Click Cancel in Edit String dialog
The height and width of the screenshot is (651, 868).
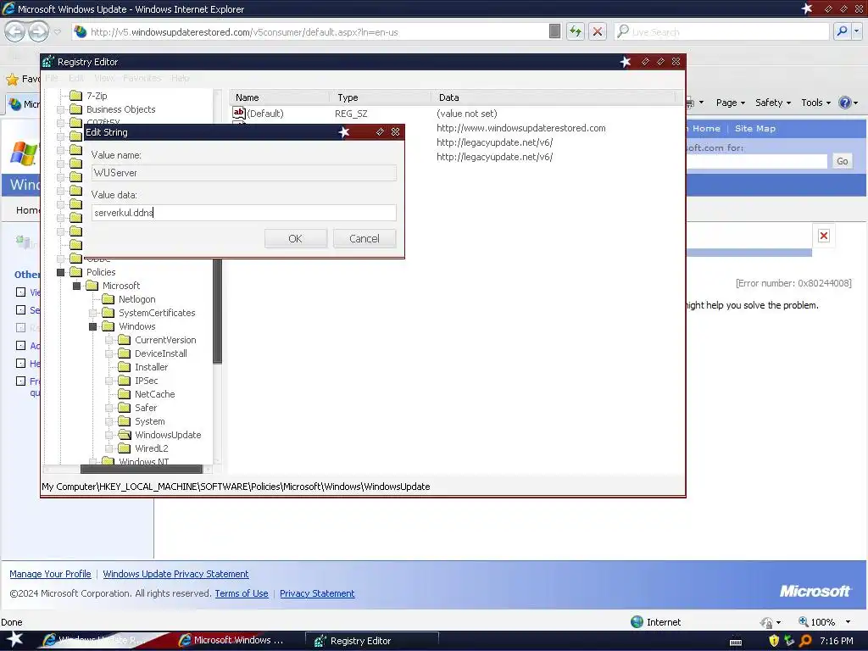(364, 238)
